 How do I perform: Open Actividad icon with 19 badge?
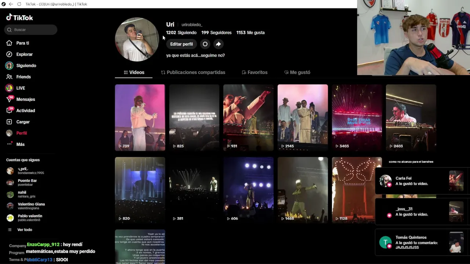point(9,110)
